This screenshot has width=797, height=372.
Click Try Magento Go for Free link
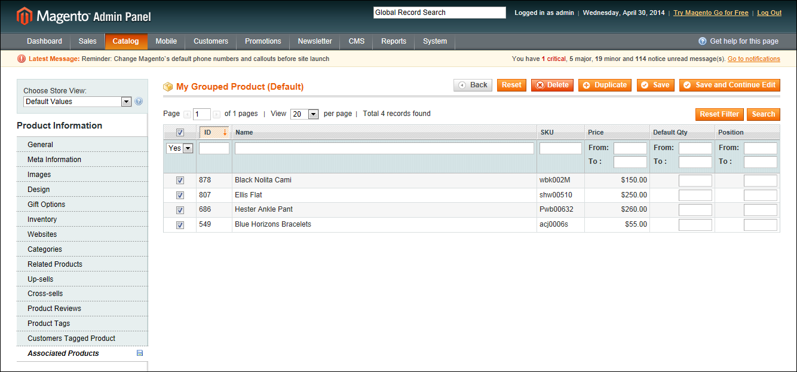[x=711, y=13]
